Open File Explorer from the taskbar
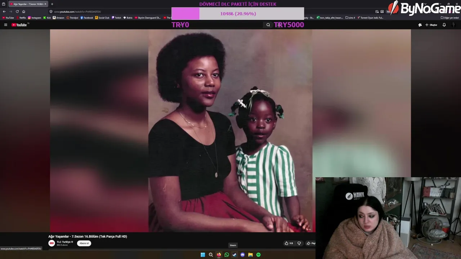 250,255
